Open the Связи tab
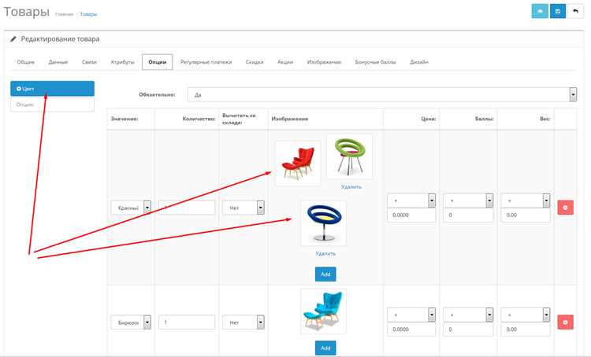The image size is (591, 357). click(89, 62)
